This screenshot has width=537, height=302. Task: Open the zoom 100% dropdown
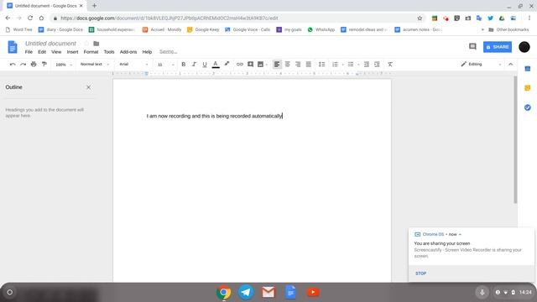[x=64, y=65]
